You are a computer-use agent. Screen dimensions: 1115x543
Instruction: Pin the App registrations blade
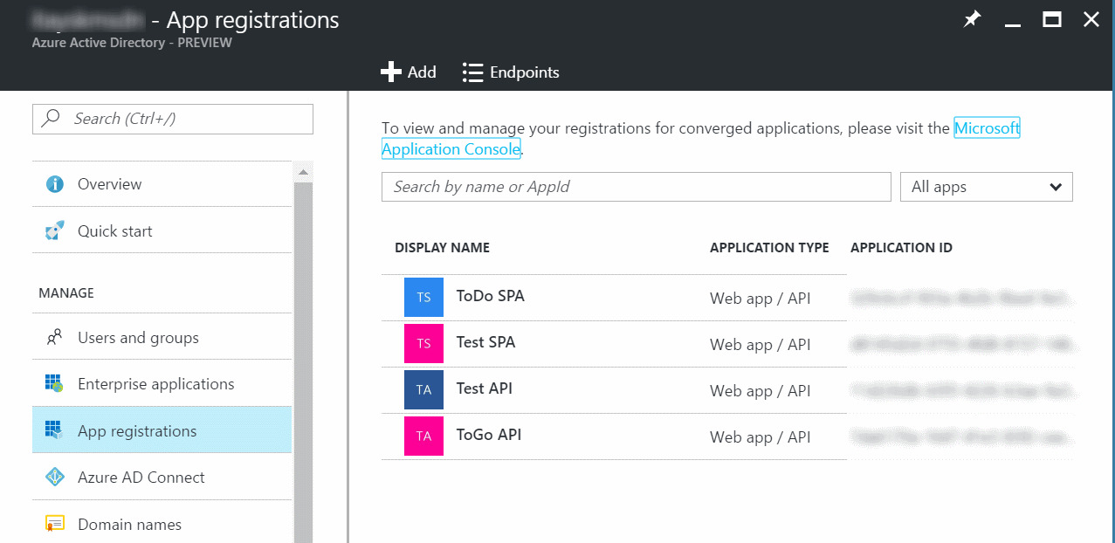(x=972, y=19)
